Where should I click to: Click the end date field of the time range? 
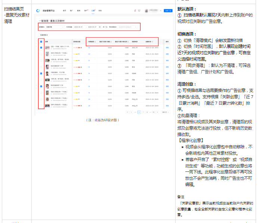click(x=92, y=27)
